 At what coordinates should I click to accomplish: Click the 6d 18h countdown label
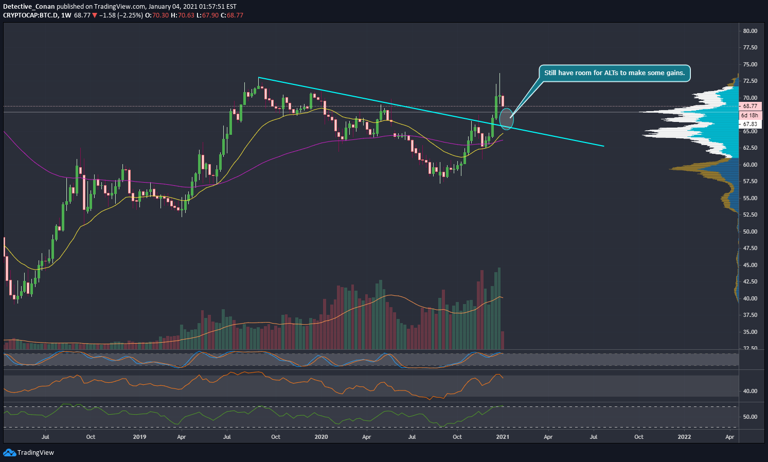point(750,115)
